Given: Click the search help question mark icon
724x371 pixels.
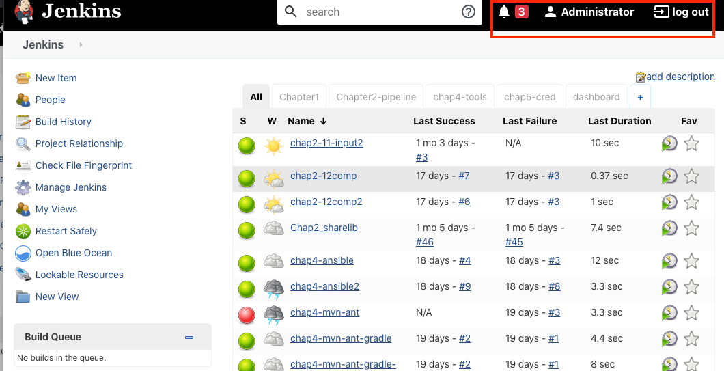Looking at the screenshot, I should 468,12.
